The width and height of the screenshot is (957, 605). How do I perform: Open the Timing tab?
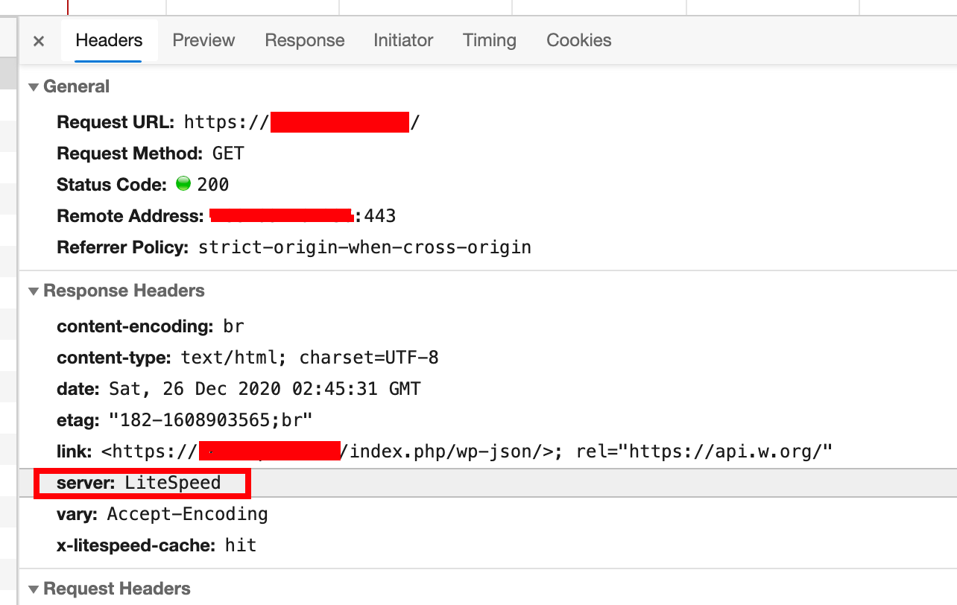click(x=489, y=40)
